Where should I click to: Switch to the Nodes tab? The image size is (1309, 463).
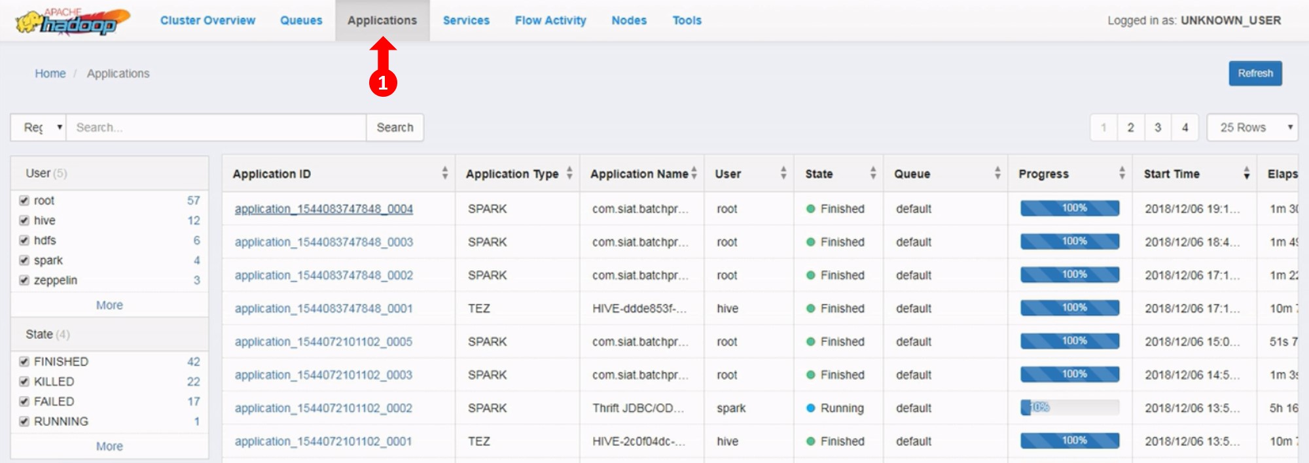coord(628,20)
